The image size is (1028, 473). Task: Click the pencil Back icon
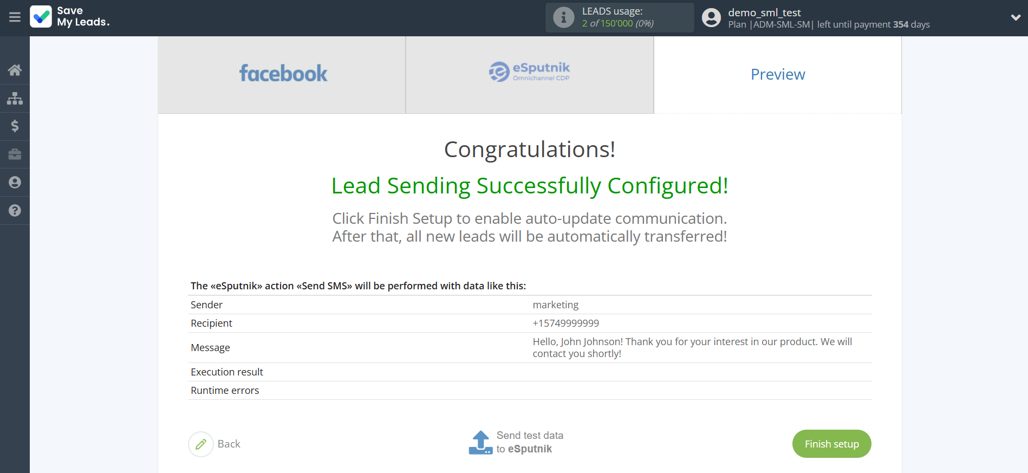[201, 444]
